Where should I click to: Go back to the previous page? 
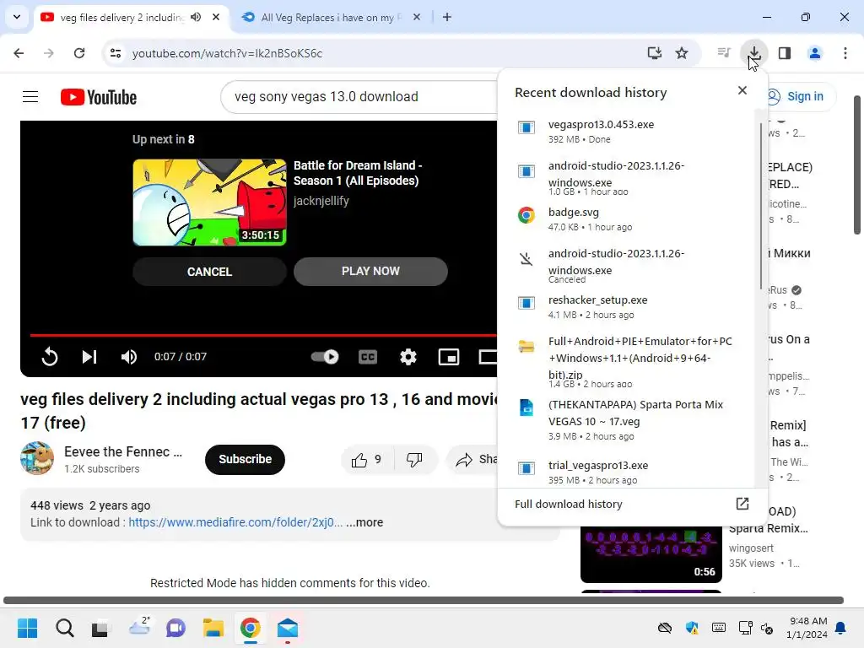click(x=19, y=53)
